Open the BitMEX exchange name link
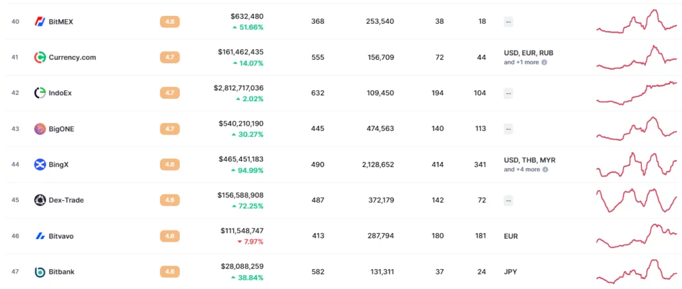682x289 pixels. click(x=61, y=21)
